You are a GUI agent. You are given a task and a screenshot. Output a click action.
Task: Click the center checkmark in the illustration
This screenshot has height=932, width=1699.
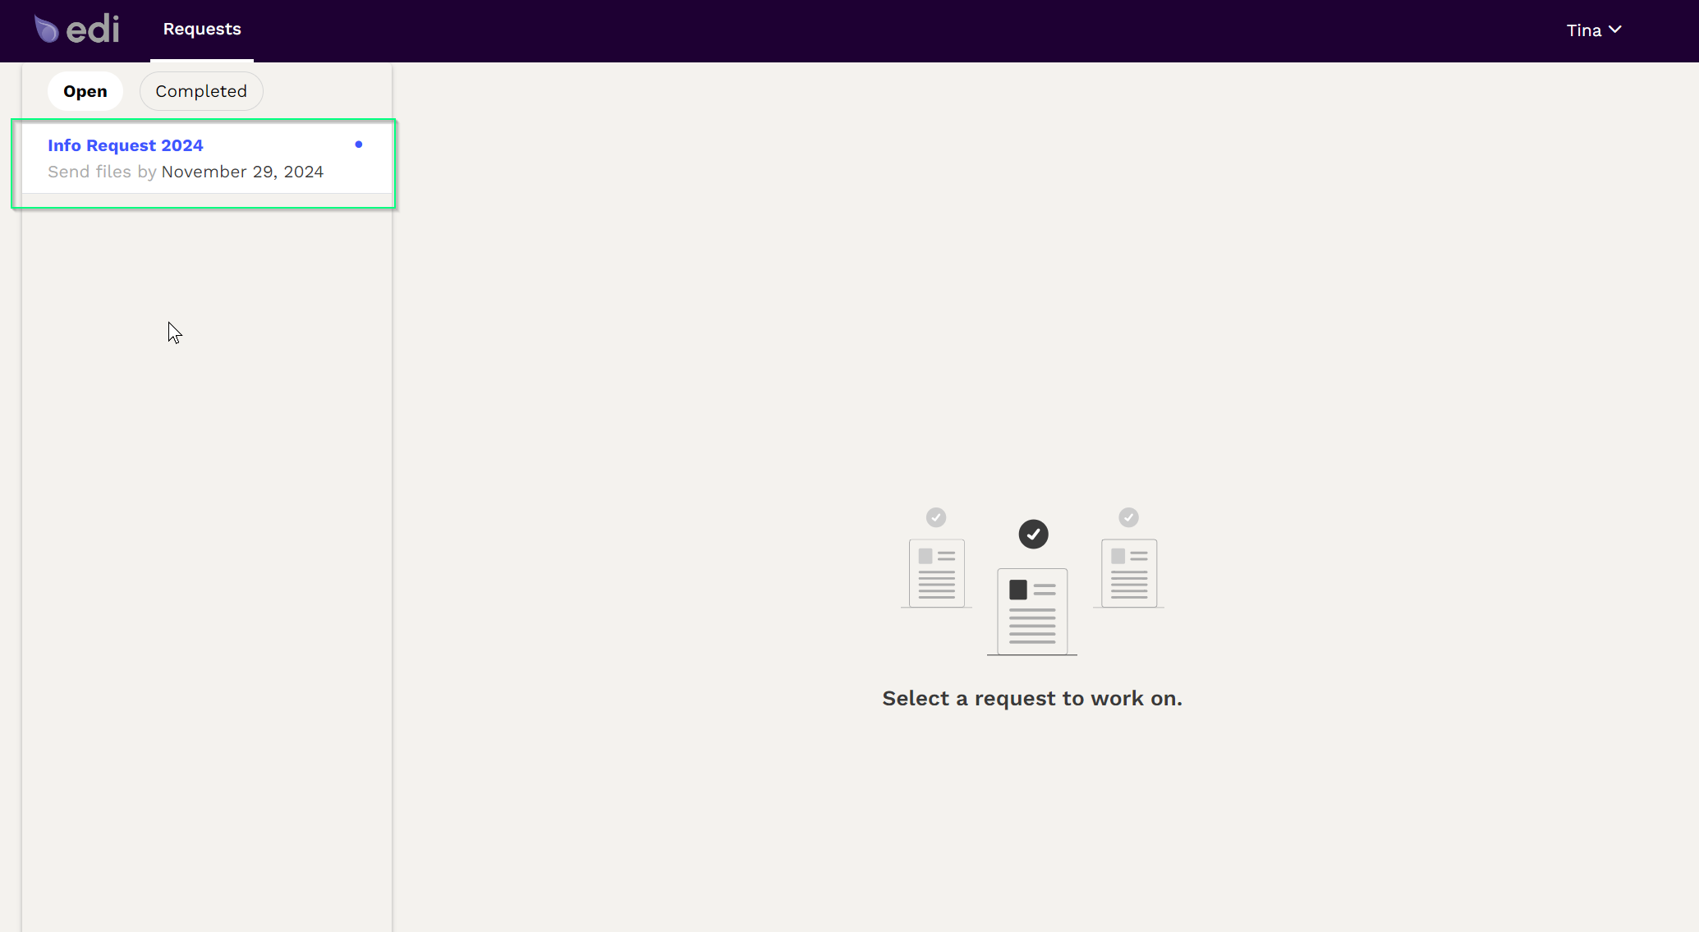(x=1033, y=534)
